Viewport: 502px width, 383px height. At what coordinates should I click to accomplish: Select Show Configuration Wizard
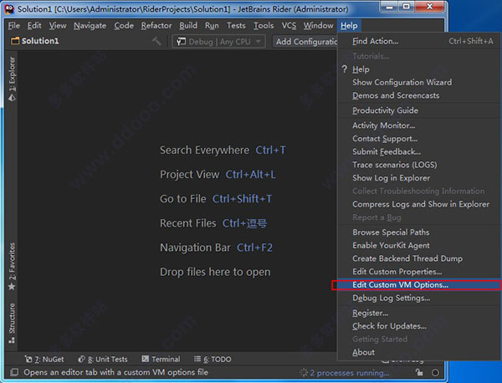(419, 82)
